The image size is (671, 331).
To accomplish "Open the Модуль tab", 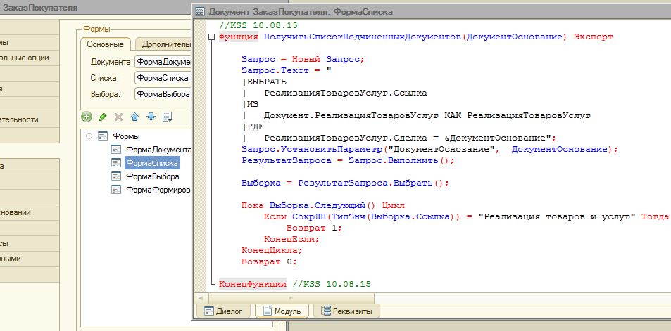I will point(282,311).
